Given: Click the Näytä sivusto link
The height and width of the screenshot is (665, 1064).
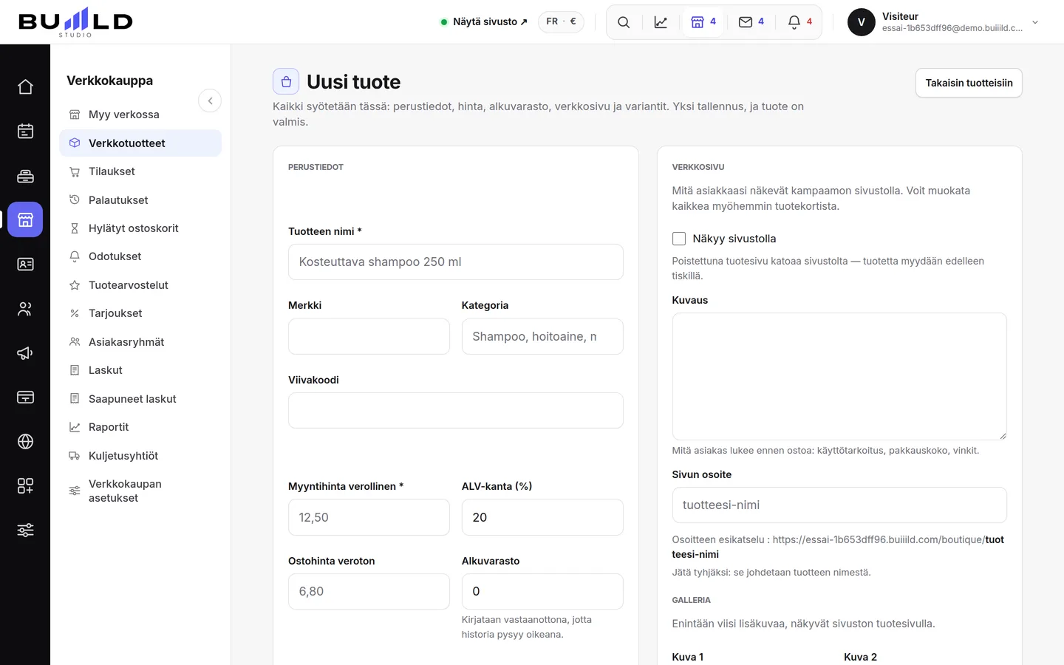Looking at the screenshot, I should pyautogui.click(x=485, y=22).
